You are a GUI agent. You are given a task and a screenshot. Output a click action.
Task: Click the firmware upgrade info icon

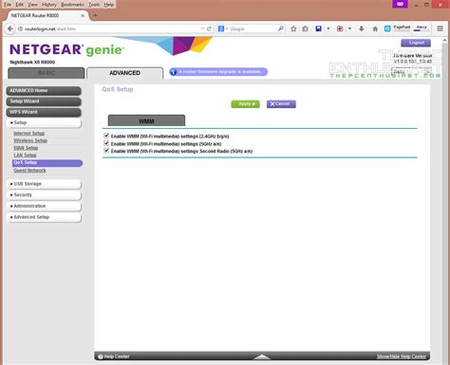tap(173, 72)
